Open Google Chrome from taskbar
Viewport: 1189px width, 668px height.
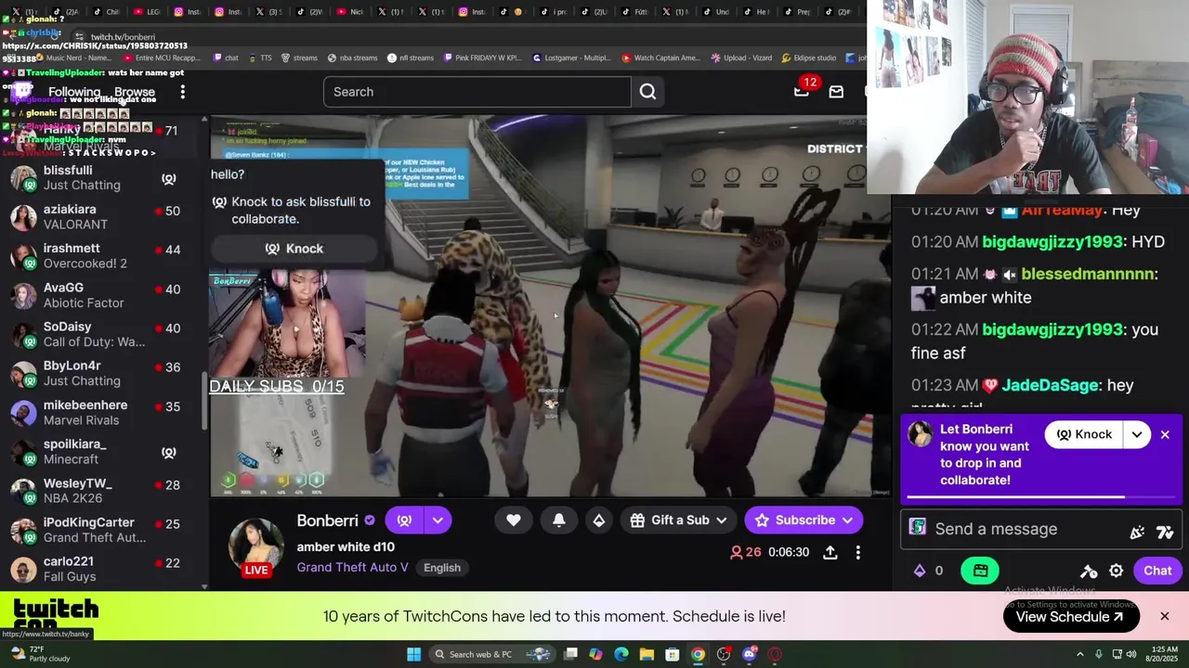pos(698,654)
